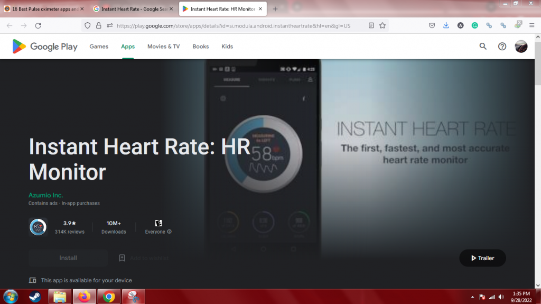Click the address bar URL

coord(234,26)
